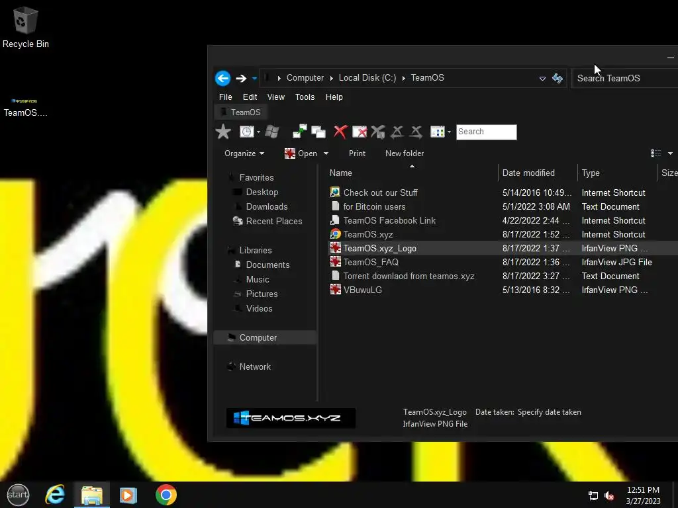Click the Local Disk (C:) breadcrumb
The width and height of the screenshot is (678, 508).
point(367,78)
